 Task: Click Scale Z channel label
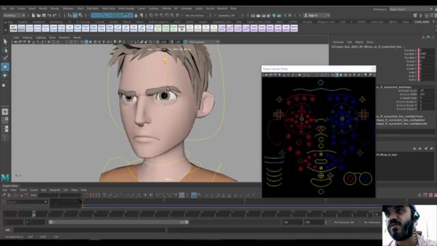pyautogui.click(x=412, y=79)
